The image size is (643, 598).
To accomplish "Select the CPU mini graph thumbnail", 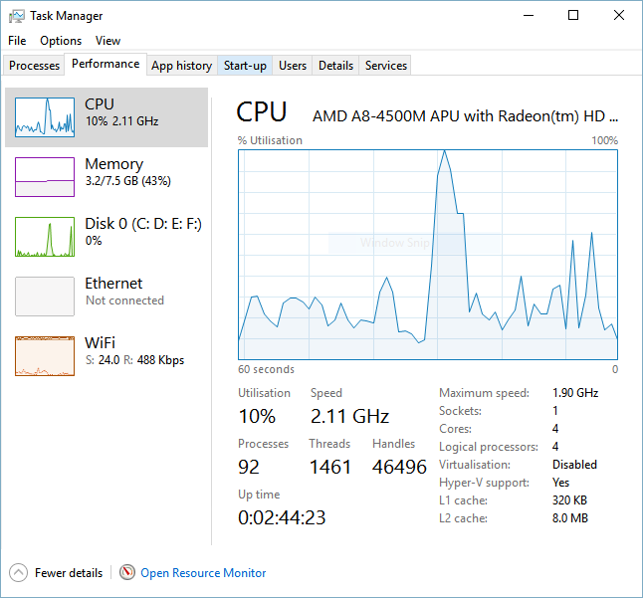I will (45, 117).
